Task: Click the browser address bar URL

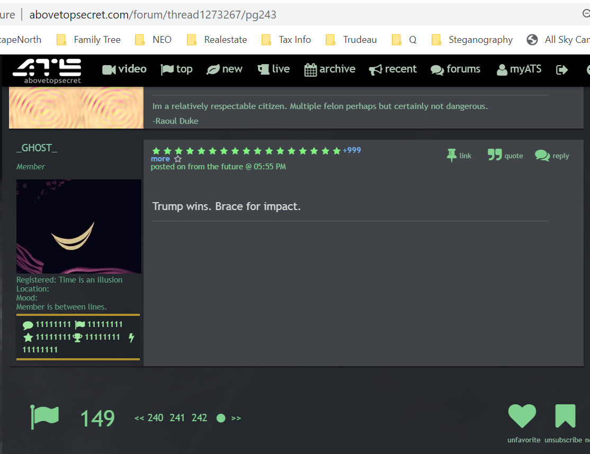Action: (x=153, y=15)
